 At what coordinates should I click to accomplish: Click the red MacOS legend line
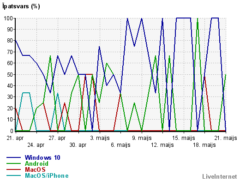click(x=13, y=169)
